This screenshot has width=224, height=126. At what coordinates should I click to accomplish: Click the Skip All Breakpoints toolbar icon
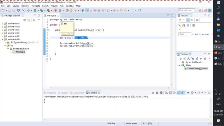pyautogui.click(x=23, y=10)
